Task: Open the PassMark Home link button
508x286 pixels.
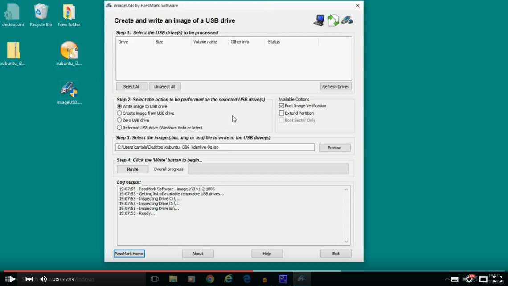Action: tap(129, 254)
